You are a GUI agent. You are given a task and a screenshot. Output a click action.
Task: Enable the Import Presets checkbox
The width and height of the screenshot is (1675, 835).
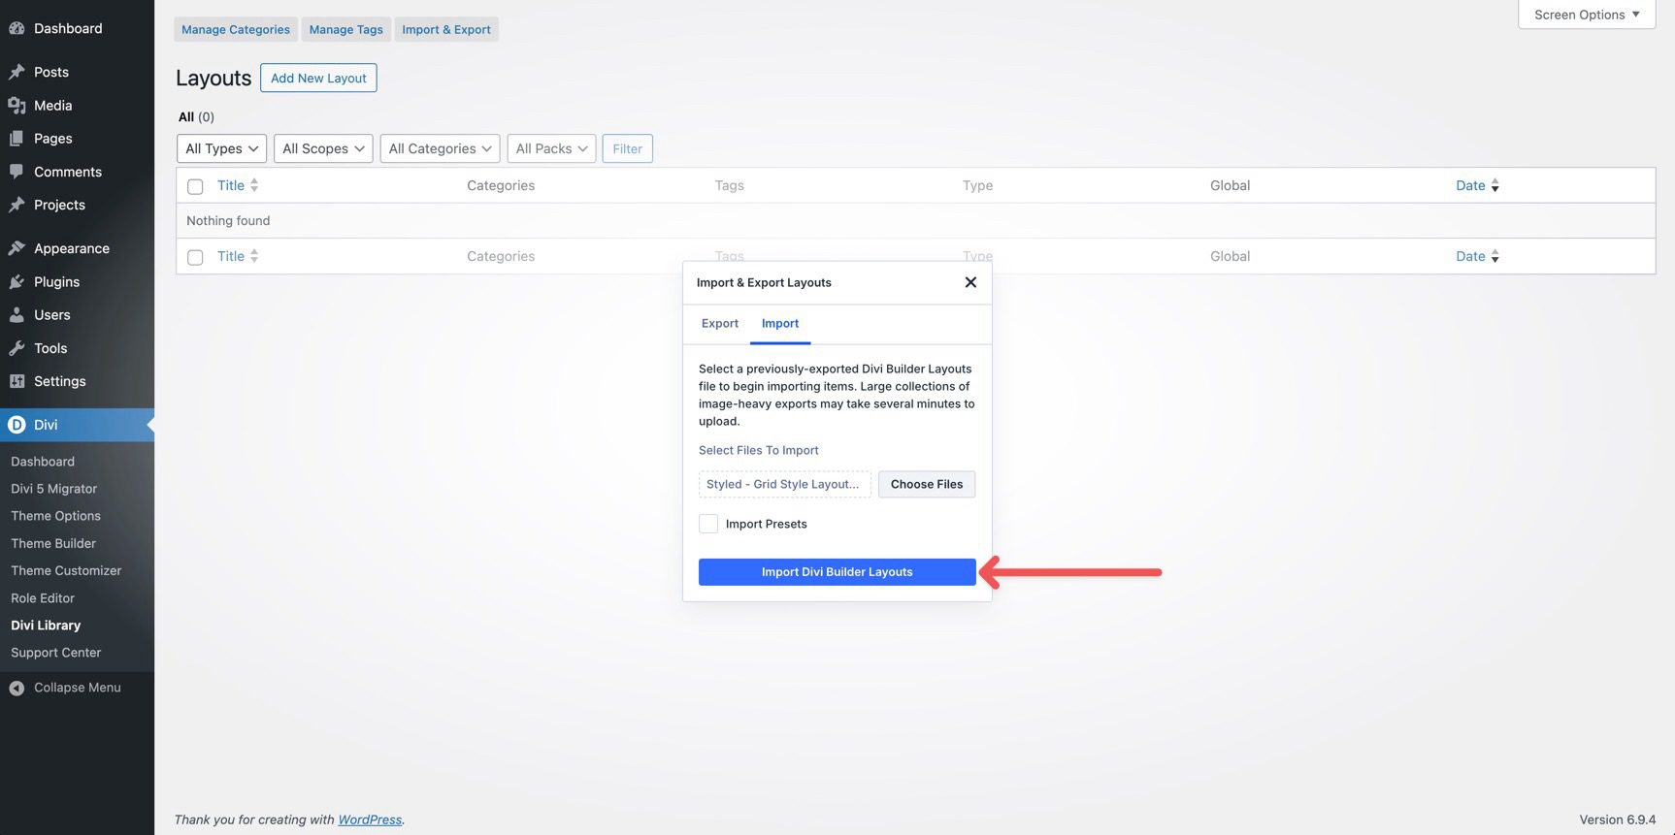point(708,524)
